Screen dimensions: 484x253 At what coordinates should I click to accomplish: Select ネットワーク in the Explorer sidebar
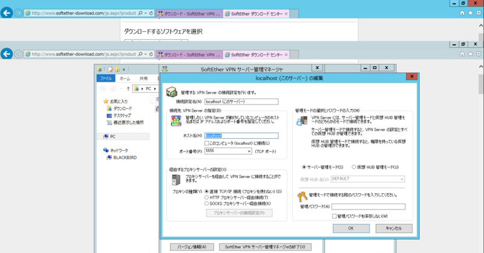pos(116,150)
